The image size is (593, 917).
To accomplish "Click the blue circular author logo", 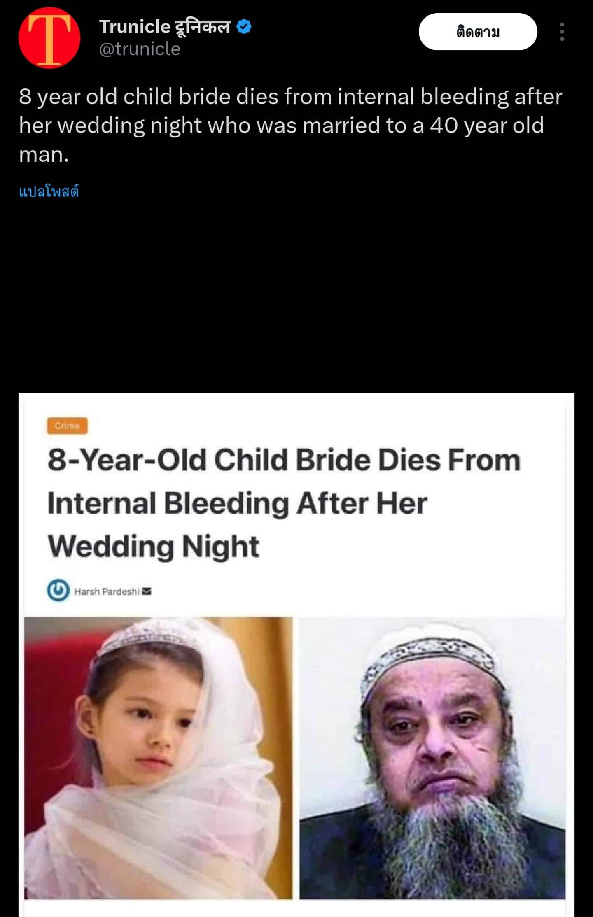I will [58, 591].
